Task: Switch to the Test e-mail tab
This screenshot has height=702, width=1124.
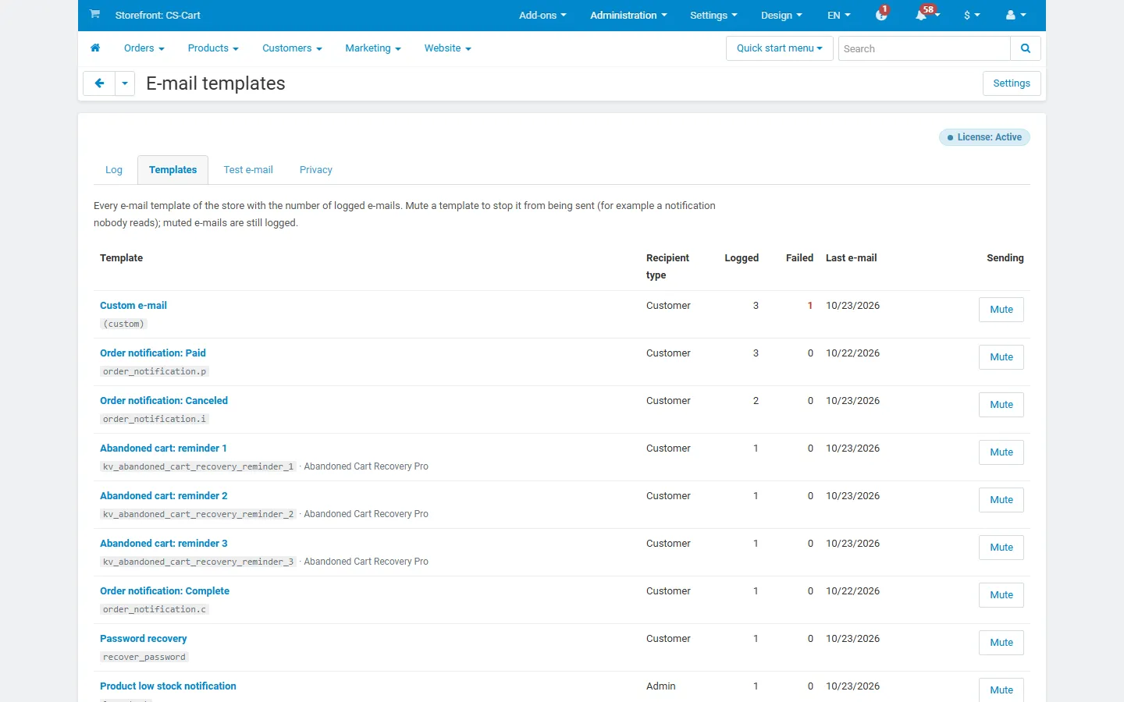Action: point(248,170)
